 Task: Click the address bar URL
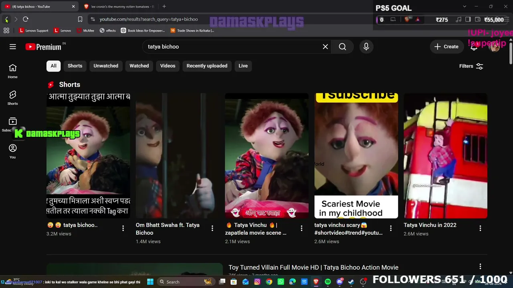(149, 19)
